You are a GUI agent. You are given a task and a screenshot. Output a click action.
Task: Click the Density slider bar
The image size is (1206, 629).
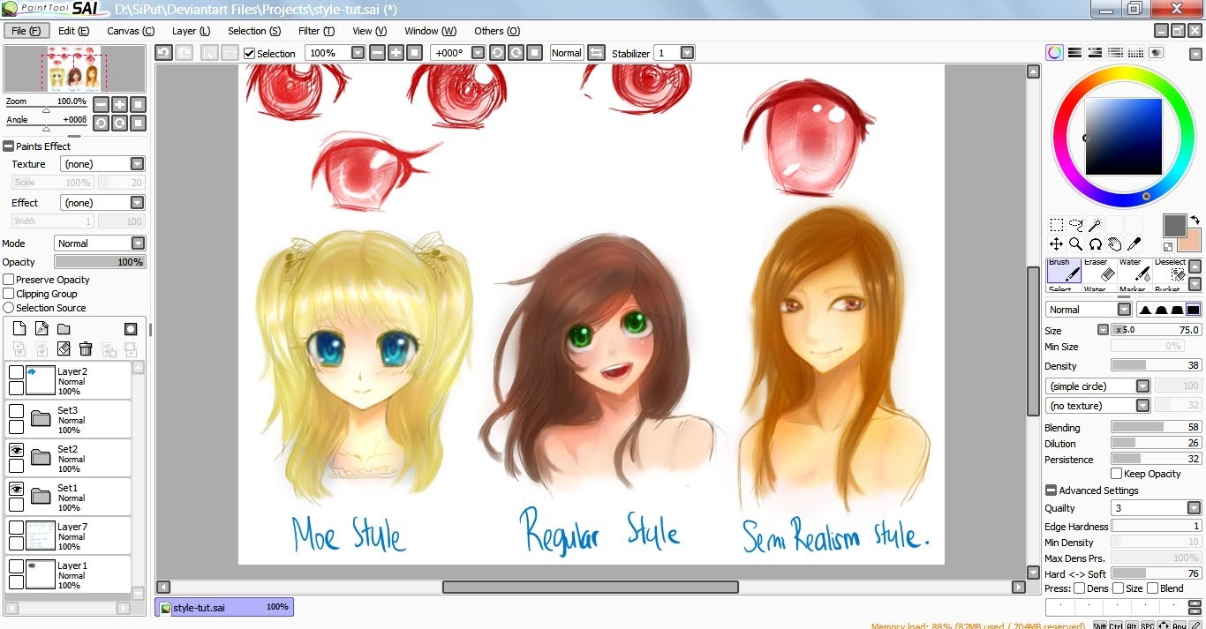tap(1156, 366)
